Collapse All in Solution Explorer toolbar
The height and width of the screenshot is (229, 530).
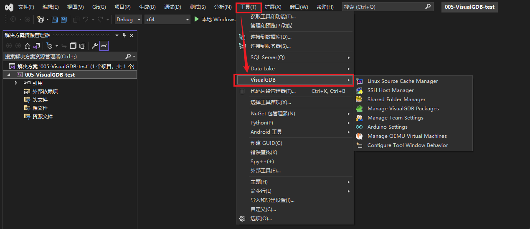click(73, 46)
